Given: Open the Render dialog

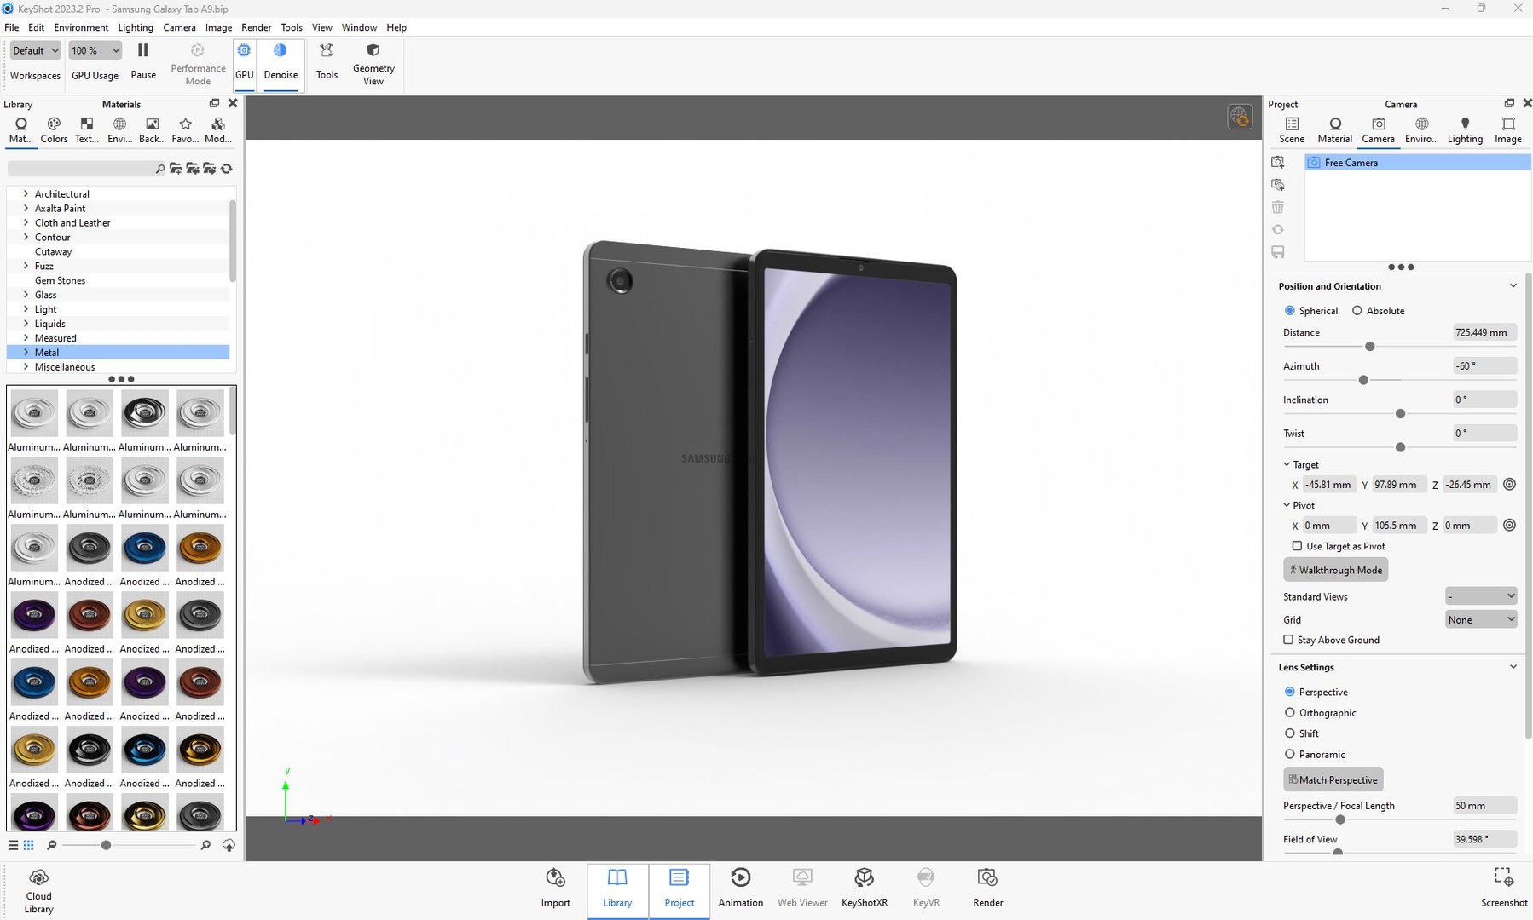Looking at the screenshot, I should 987,888.
